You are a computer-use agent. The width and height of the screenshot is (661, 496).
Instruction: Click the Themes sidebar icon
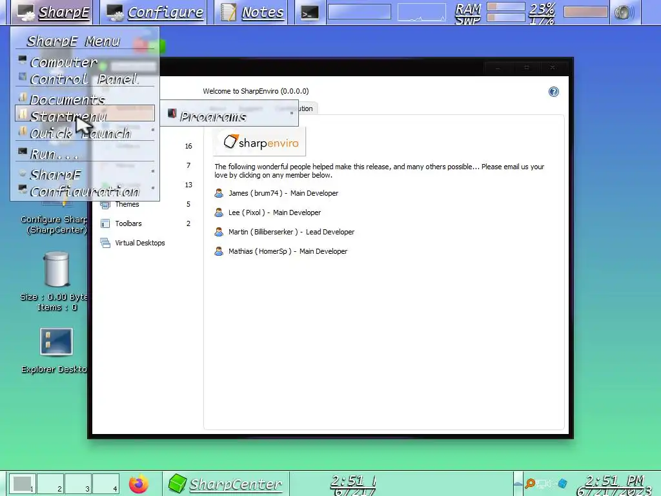105,205
